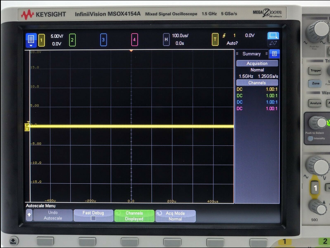330x248 pixels.
Task: Select the yellow channel 1 indicator
Action: click(x=42, y=40)
